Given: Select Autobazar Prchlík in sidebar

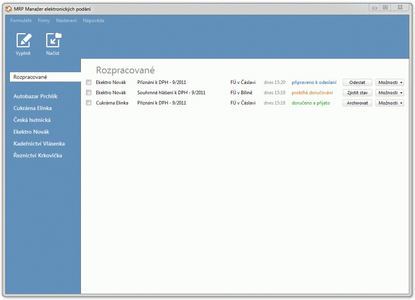Looking at the screenshot, I should coord(35,96).
